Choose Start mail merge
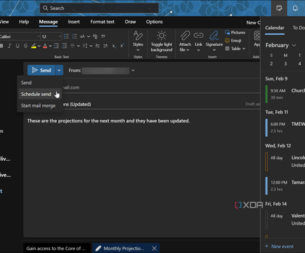Screen dimensions: 305x253 (40, 106)
